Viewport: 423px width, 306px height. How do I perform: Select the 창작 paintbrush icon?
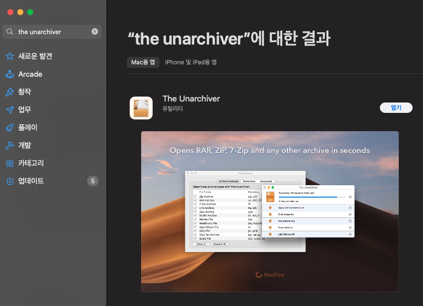pyautogui.click(x=10, y=92)
